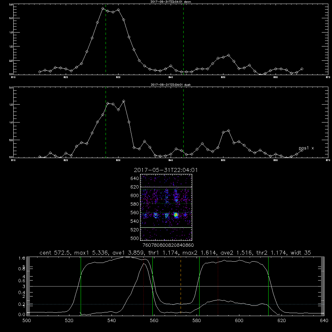Click the 580 label on spectral image y-axis
Viewport: 332px width, 332px height.
click(x=135, y=204)
